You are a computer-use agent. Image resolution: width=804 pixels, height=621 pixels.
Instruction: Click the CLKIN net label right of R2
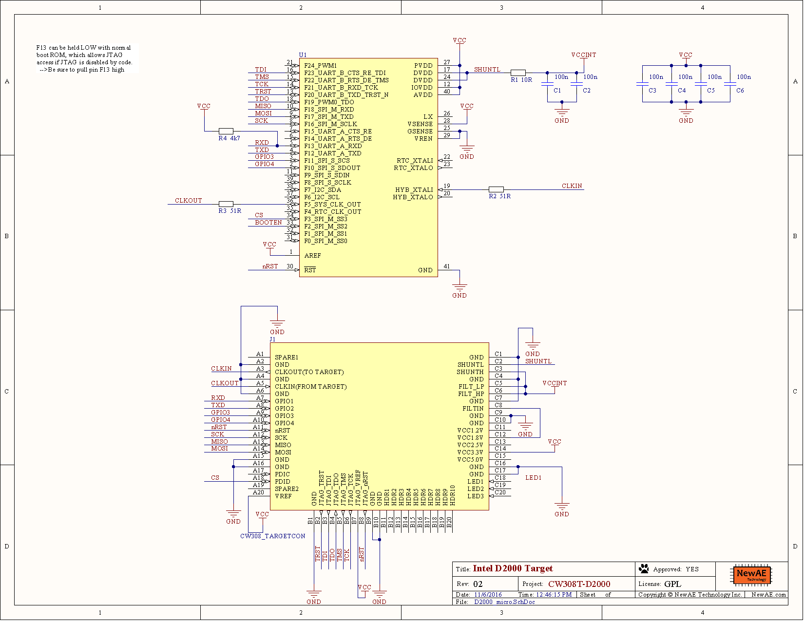(x=572, y=186)
